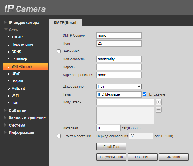Click the сек(0~3600) range text
193x166 pixels.
[131, 128]
